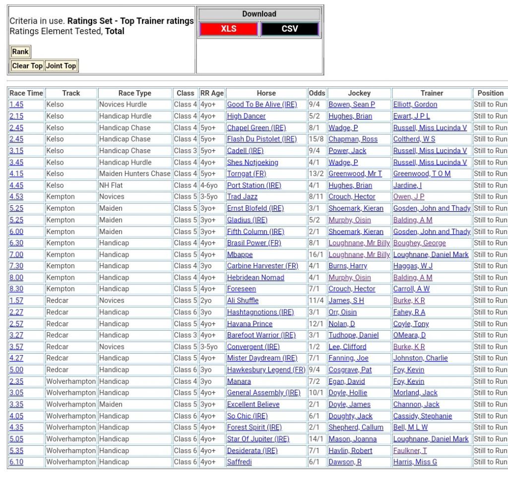
Task: View trainer Boughey, George
Action: 419,243
